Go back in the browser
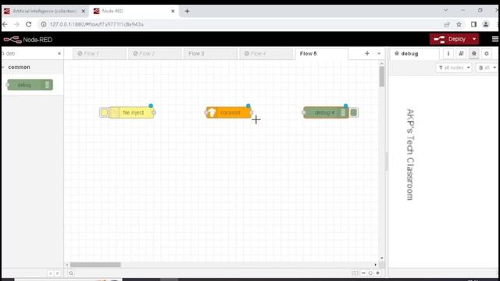This screenshot has height=281, width=500. tap(5, 24)
